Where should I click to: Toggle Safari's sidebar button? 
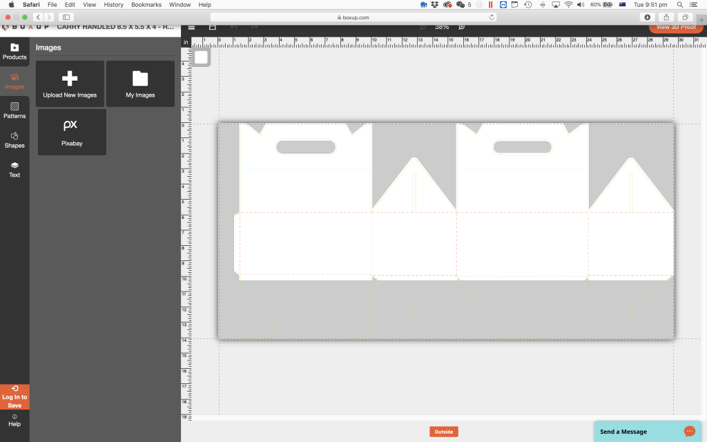[66, 17]
